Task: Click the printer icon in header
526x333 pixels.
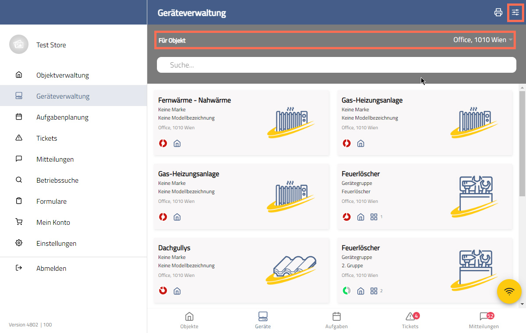Action: point(498,12)
